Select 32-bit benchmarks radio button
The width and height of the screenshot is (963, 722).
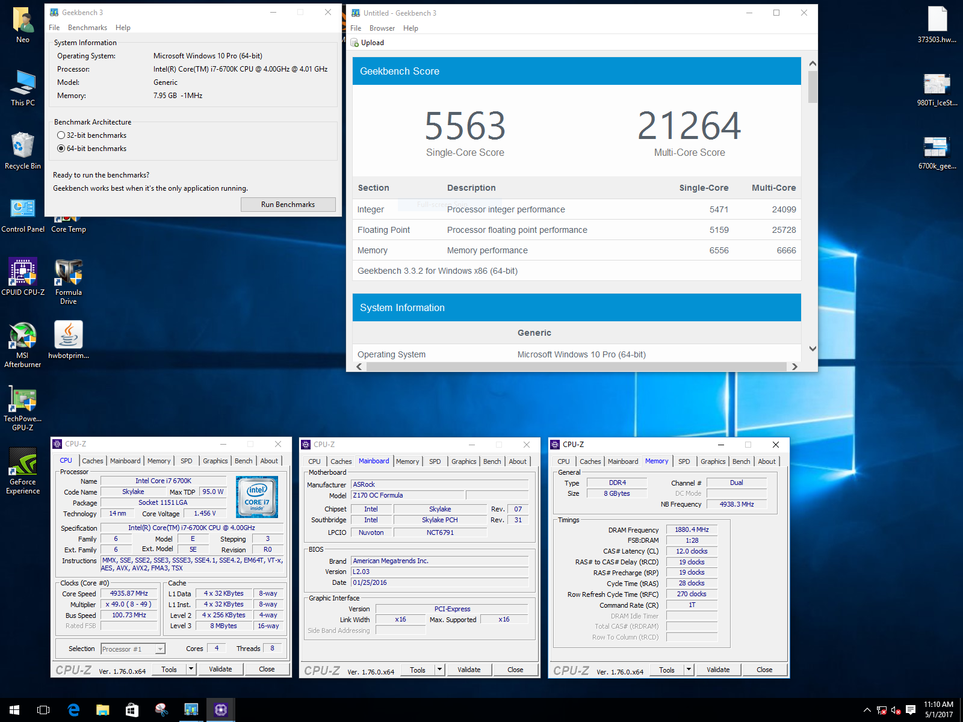[x=61, y=135]
